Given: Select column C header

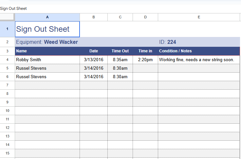Looking at the screenshot, I should (120, 17).
